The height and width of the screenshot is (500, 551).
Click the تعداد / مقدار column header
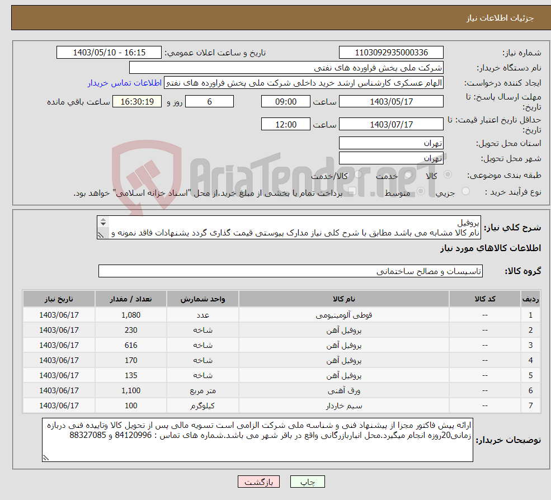pyautogui.click(x=131, y=299)
